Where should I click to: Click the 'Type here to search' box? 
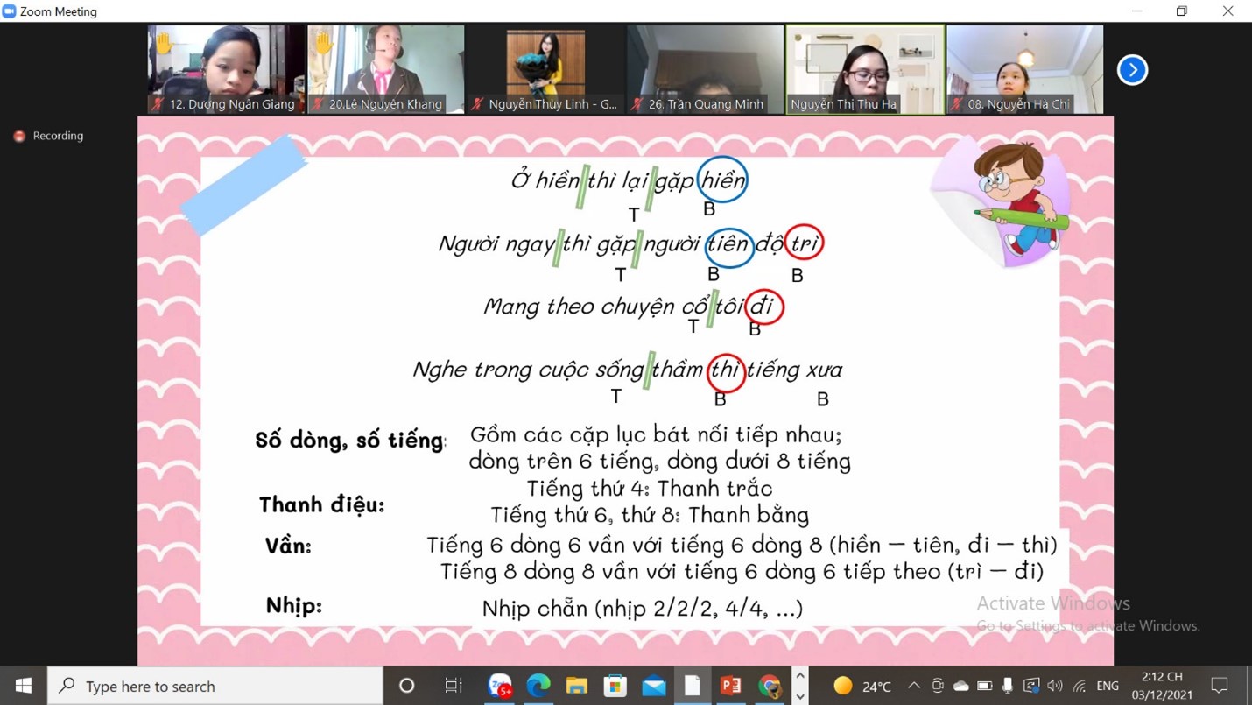tap(215, 686)
